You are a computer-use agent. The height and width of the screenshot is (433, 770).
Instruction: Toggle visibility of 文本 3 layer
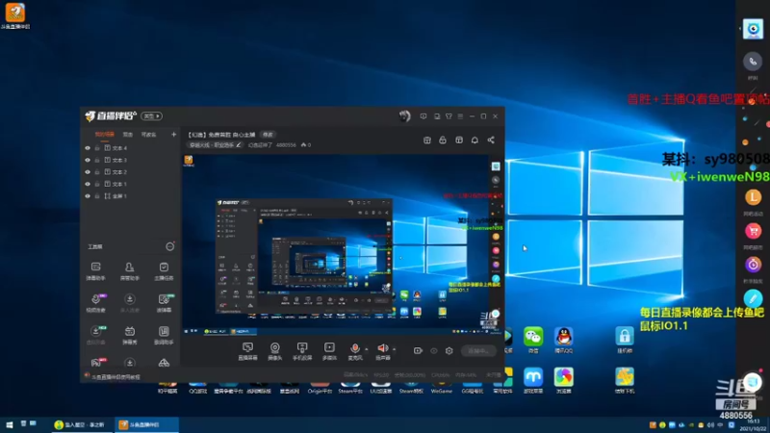pos(88,160)
